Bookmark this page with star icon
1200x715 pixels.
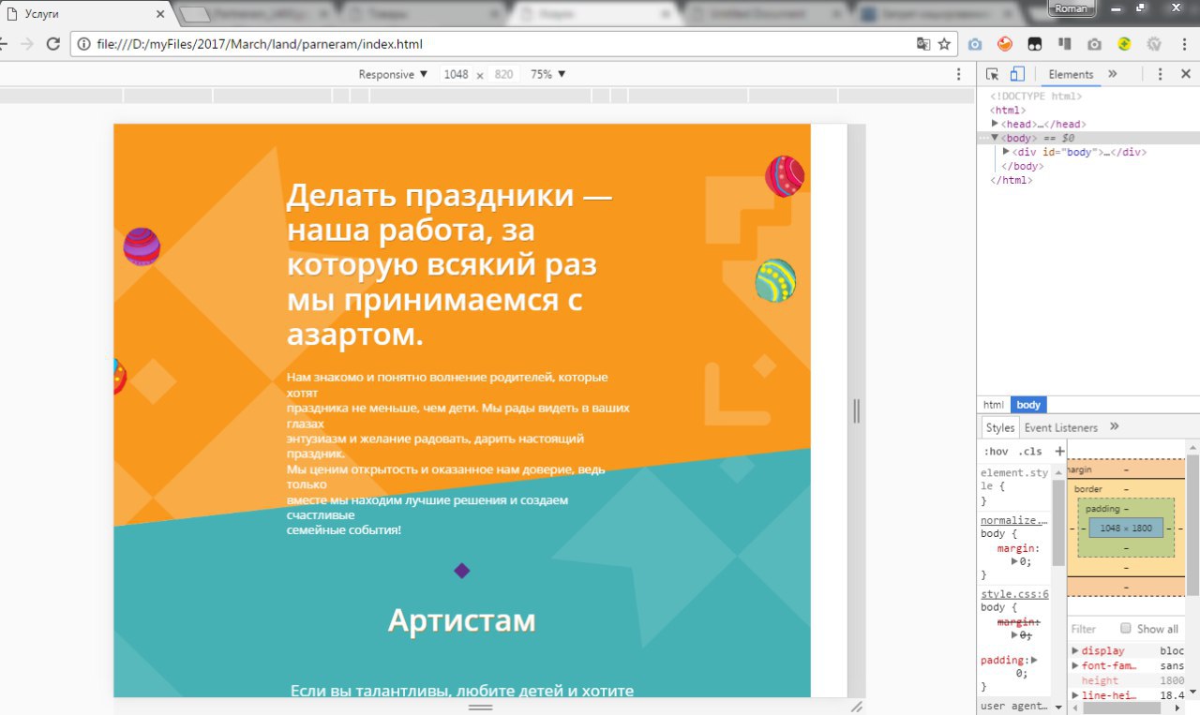944,44
